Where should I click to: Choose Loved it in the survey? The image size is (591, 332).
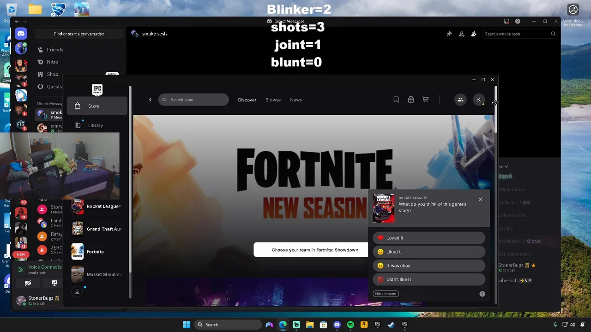point(429,238)
